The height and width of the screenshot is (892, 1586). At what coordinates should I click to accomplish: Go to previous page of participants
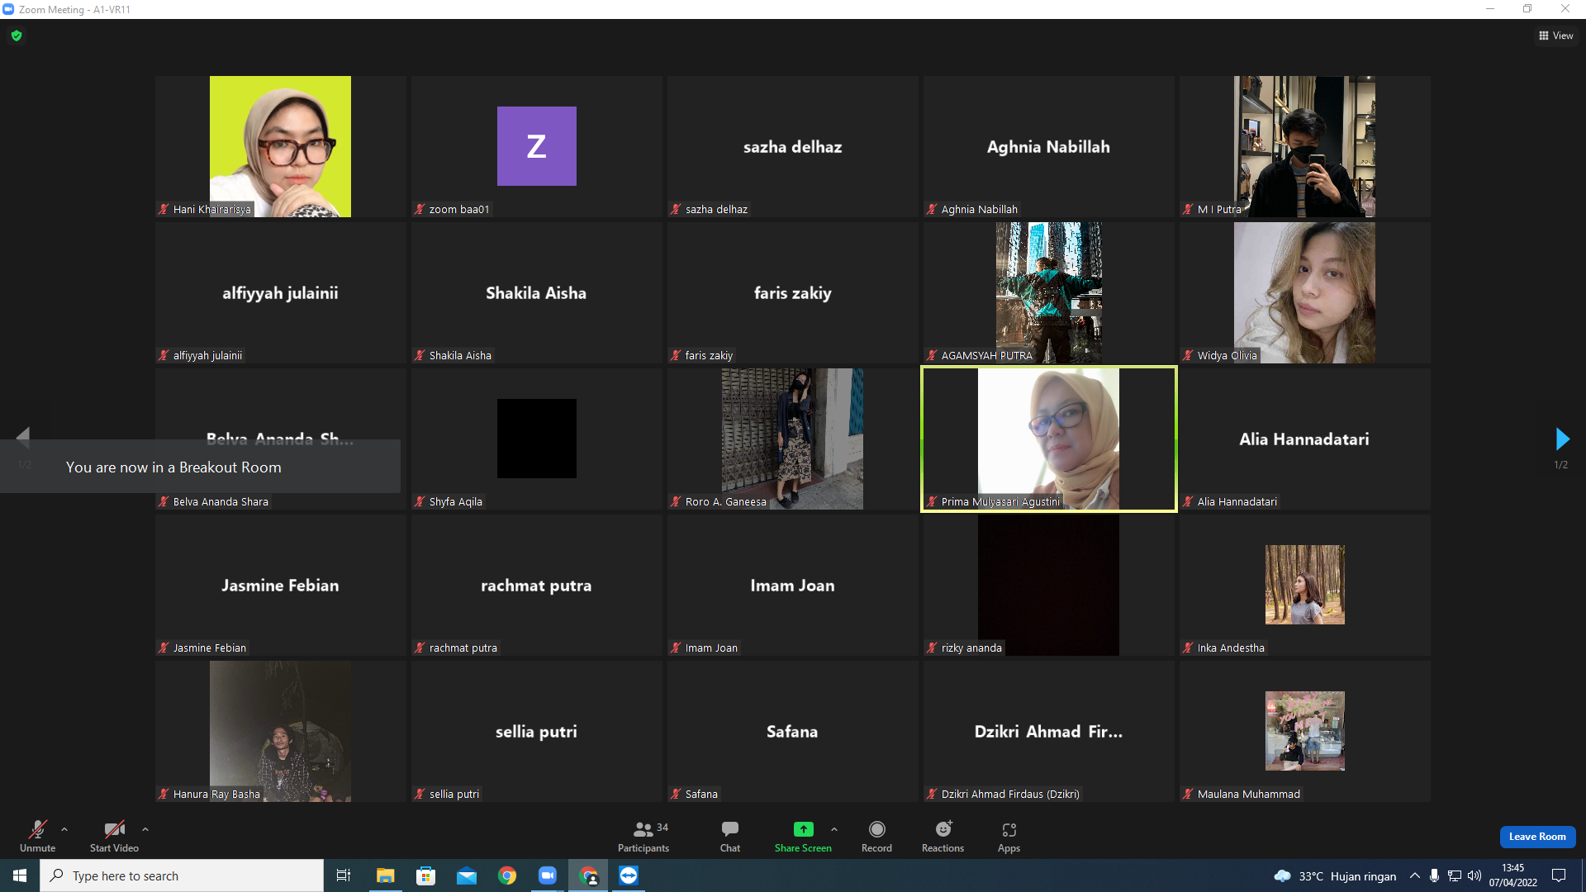pyautogui.click(x=23, y=437)
